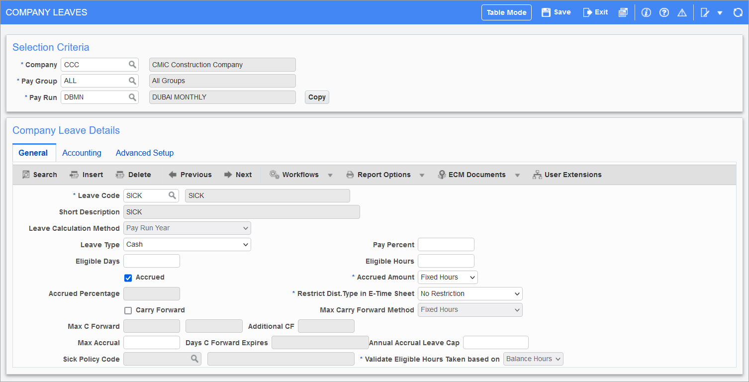This screenshot has width=749, height=382.
Task: Open Restrict Dist.Type in E-Time Sheet dropdown
Action: [469, 293]
